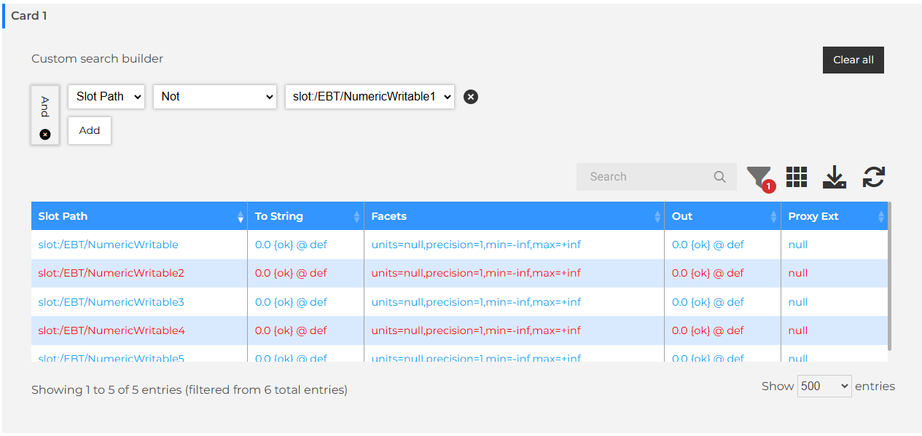
Task: Sort by Slot Path column
Action: point(138,216)
